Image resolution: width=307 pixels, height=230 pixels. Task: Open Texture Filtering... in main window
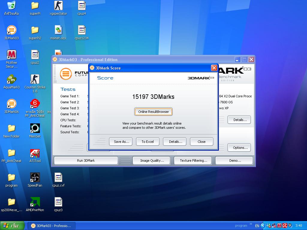193,161
